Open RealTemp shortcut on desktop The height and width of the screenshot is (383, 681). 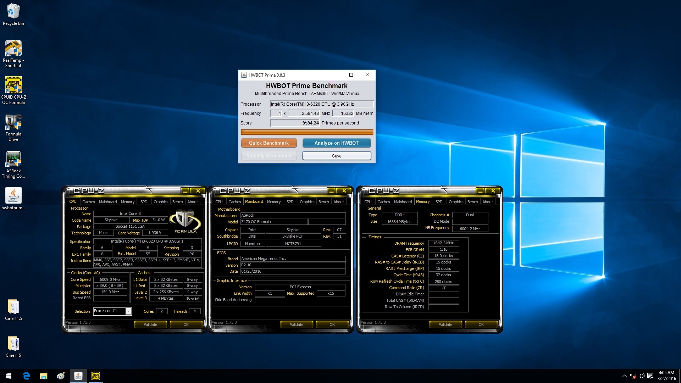[x=13, y=53]
